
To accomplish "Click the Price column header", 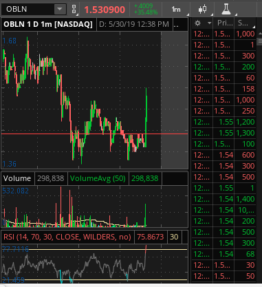I will (x=224, y=23).
